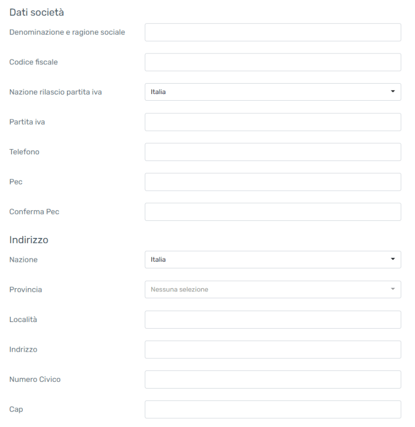Click the Denominazione e ragione sociale label
Viewport: 415px width, 427px height.
[67, 32]
